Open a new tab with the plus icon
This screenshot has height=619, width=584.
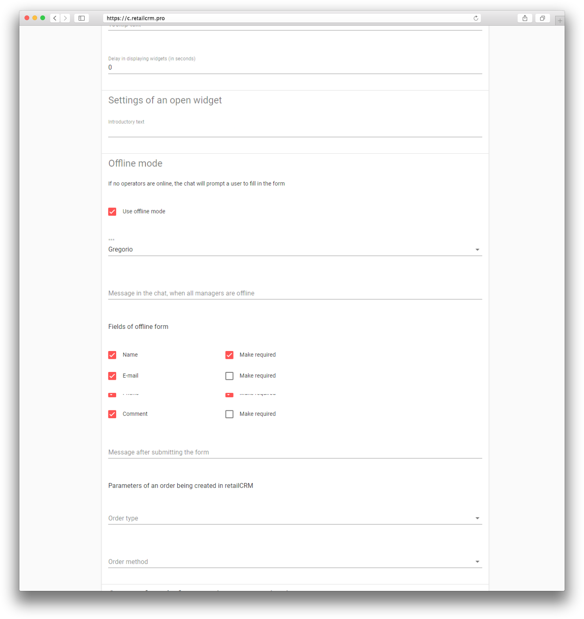[560, 21]
